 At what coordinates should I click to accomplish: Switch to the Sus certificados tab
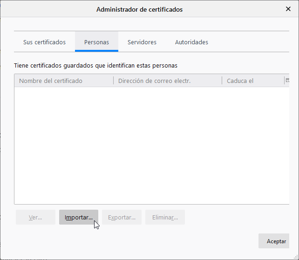44,42
